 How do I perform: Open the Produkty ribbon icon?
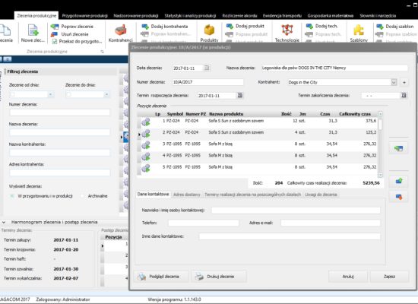209,33
